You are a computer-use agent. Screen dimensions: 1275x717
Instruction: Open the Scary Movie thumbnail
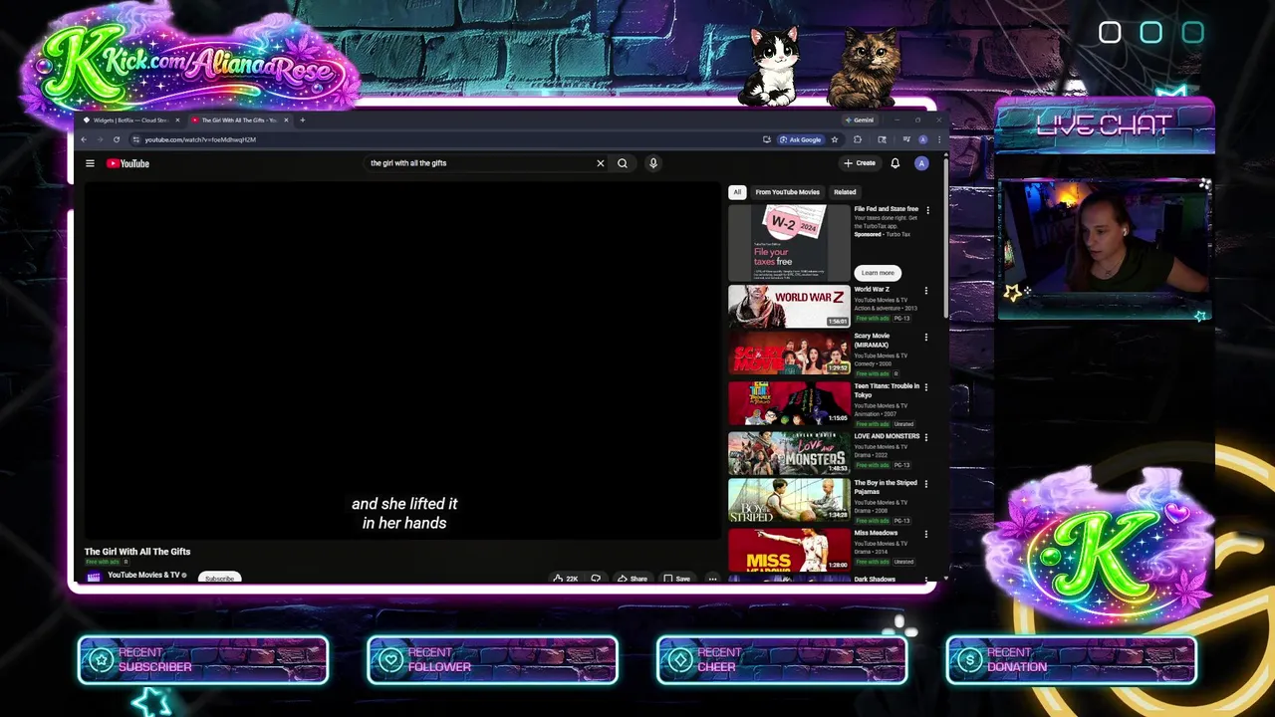pos(789,355)
